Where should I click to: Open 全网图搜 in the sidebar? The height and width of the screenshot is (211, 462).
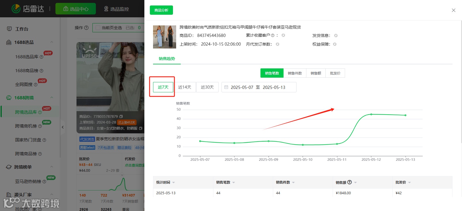coord(24,85)
